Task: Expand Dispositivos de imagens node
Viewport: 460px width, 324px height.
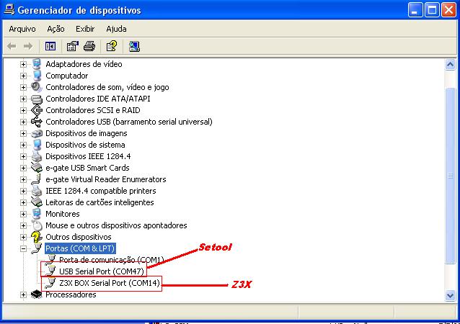Action: [23, 133]
